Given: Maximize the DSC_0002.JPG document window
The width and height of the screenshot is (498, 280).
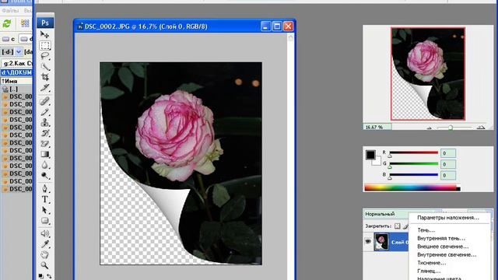Looking at the screenshot, I should click(x=277, y=26).
